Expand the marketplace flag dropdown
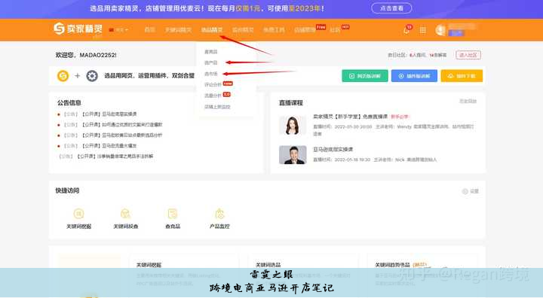 click(x=119, y=30)
